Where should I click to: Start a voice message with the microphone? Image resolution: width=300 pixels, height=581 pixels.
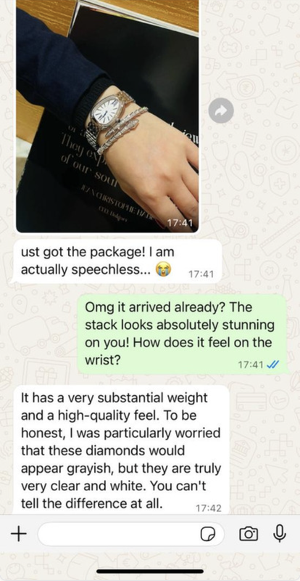(x=280, y=534)
